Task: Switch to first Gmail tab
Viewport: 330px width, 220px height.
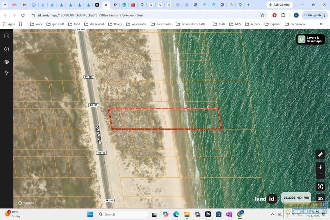Action: [x=14, y=5]
